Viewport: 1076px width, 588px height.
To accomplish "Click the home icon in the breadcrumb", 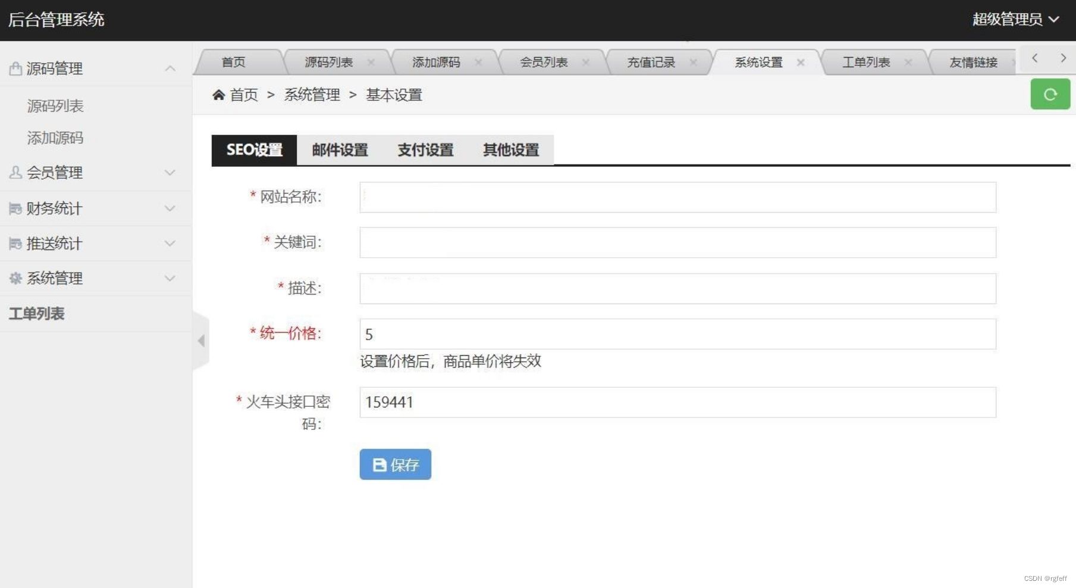I will pos(218,94).
